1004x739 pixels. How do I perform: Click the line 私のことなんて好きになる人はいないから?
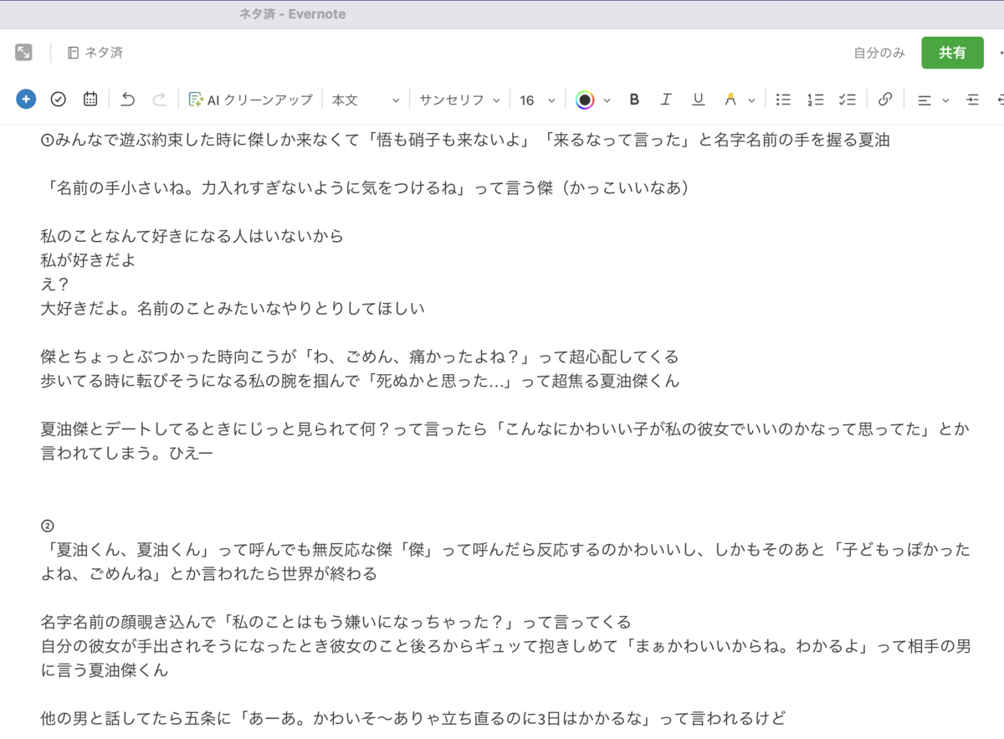[192, 236]
